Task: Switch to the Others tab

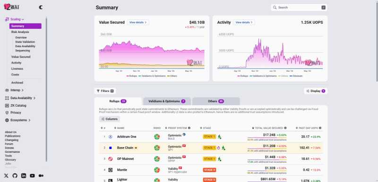Action: [x=216, y=101]
